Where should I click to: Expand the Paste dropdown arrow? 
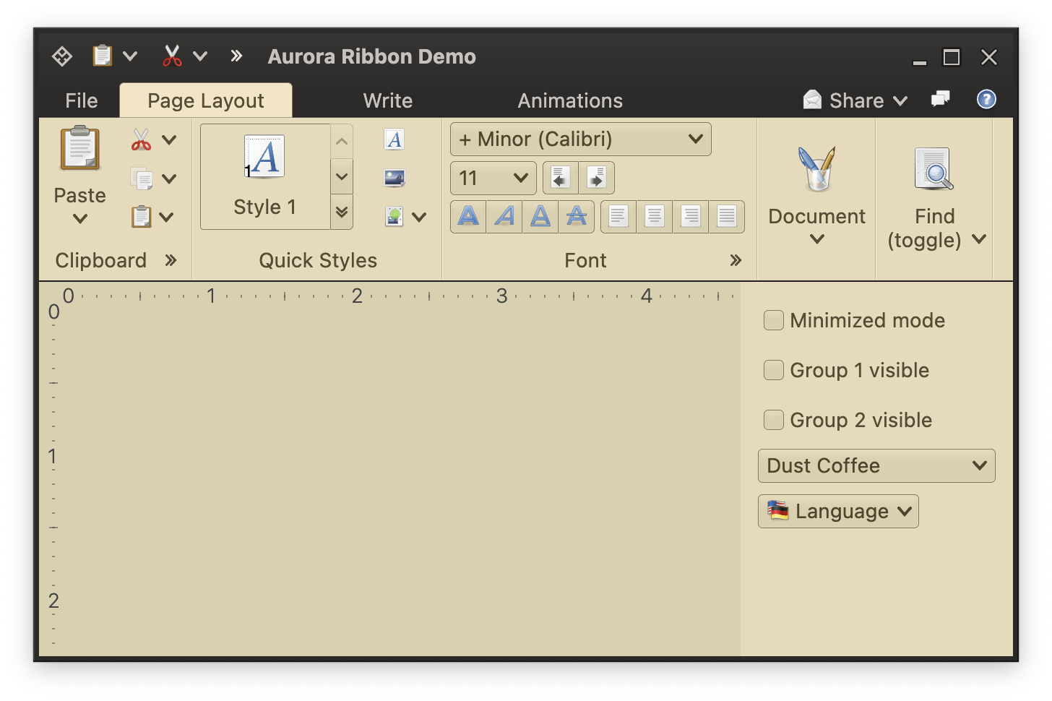(80, 219)
